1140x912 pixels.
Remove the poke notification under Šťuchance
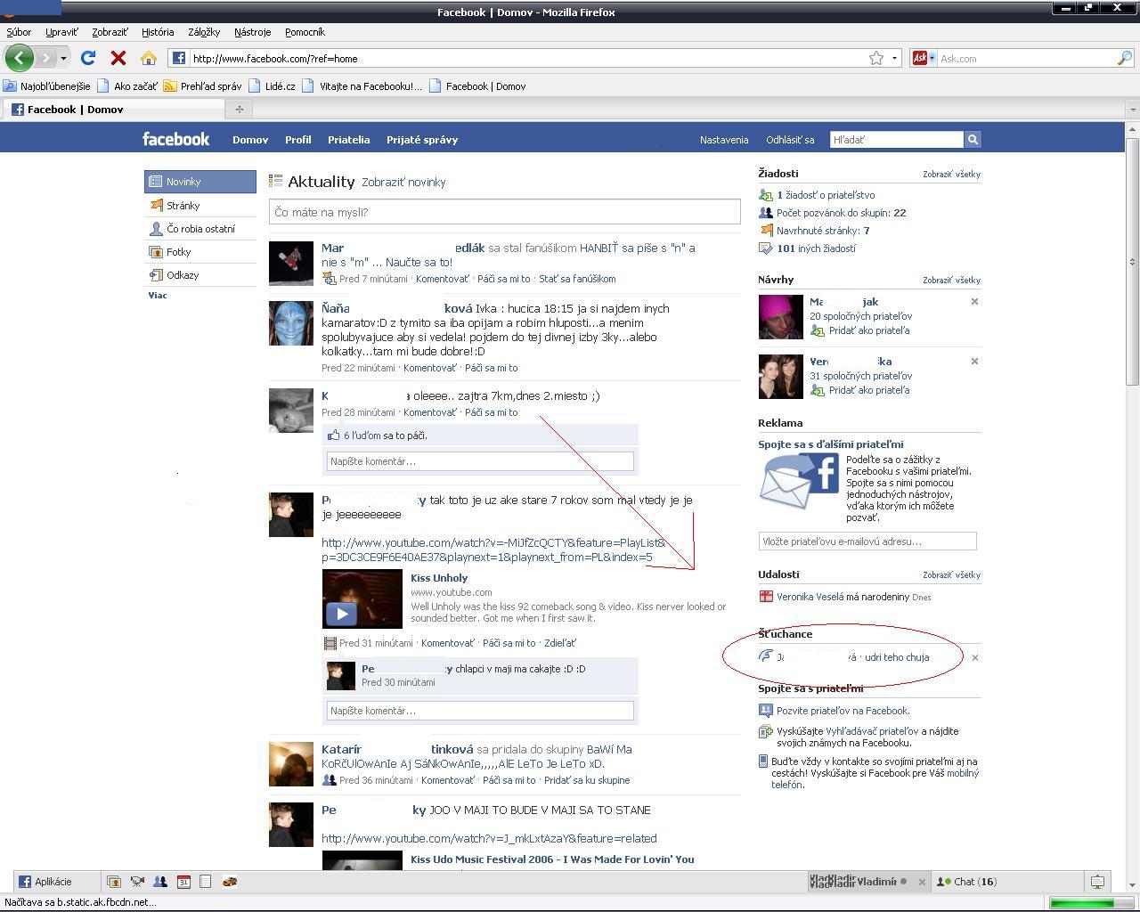point(974,658)
